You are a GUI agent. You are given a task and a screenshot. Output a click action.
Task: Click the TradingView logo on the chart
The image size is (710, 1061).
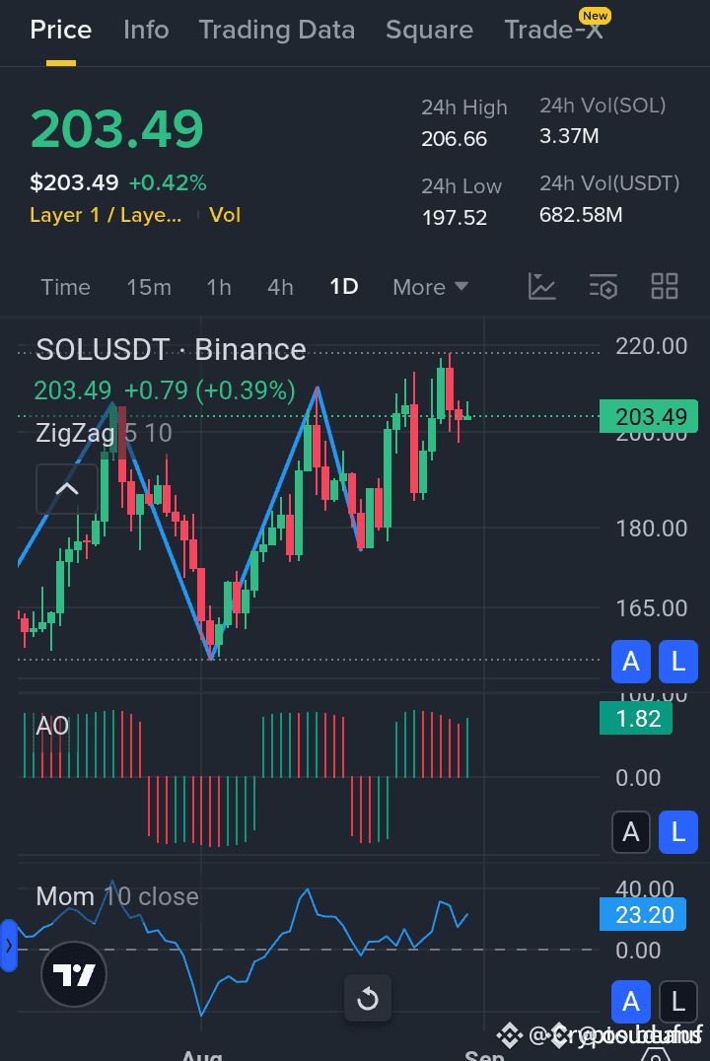[x=74, y=975]
